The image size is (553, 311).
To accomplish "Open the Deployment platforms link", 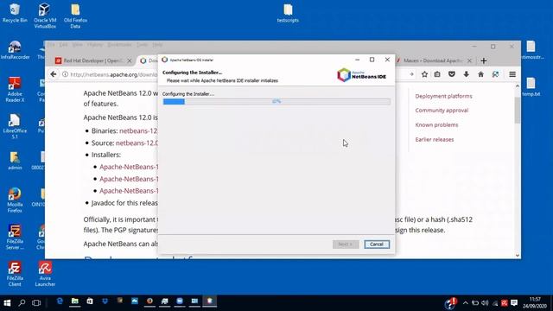I will pyautogui.click(x=443, y=96).
